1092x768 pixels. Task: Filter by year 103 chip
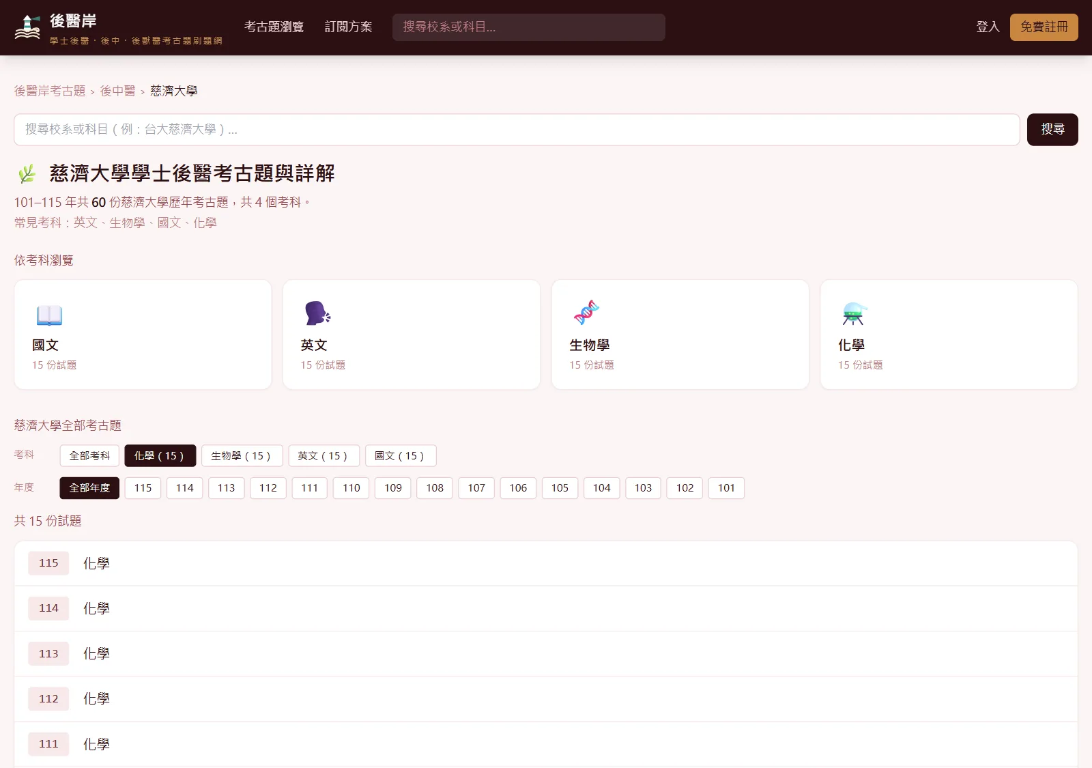pyautogui.click(x=643, y=488)
